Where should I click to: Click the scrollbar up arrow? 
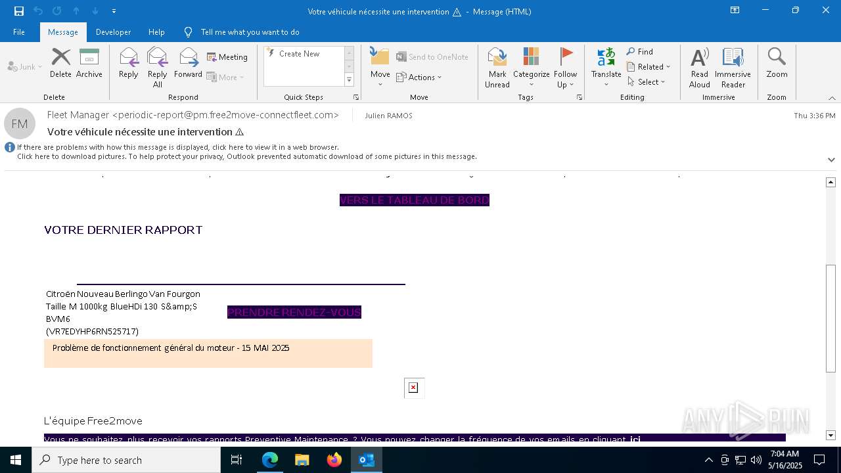pos(831,182)
